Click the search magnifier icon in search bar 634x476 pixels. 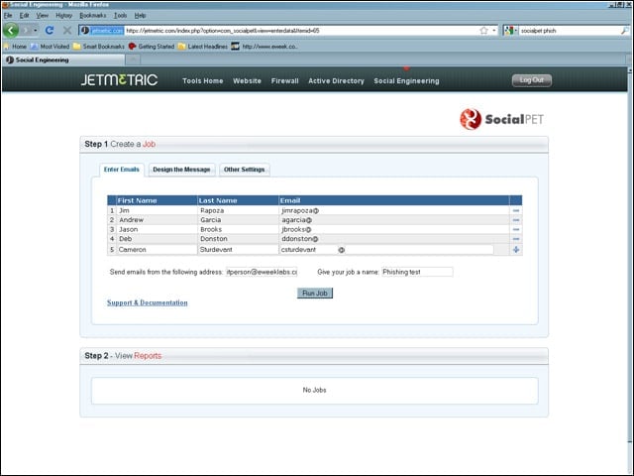click(x=625, y=31)
